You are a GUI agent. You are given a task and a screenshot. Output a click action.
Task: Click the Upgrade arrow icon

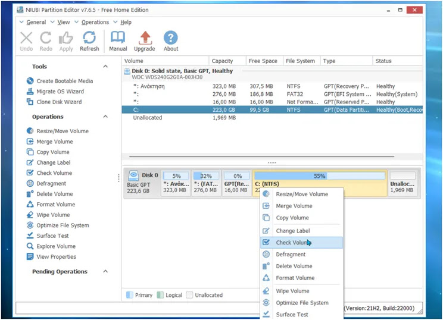click(145, 38)
